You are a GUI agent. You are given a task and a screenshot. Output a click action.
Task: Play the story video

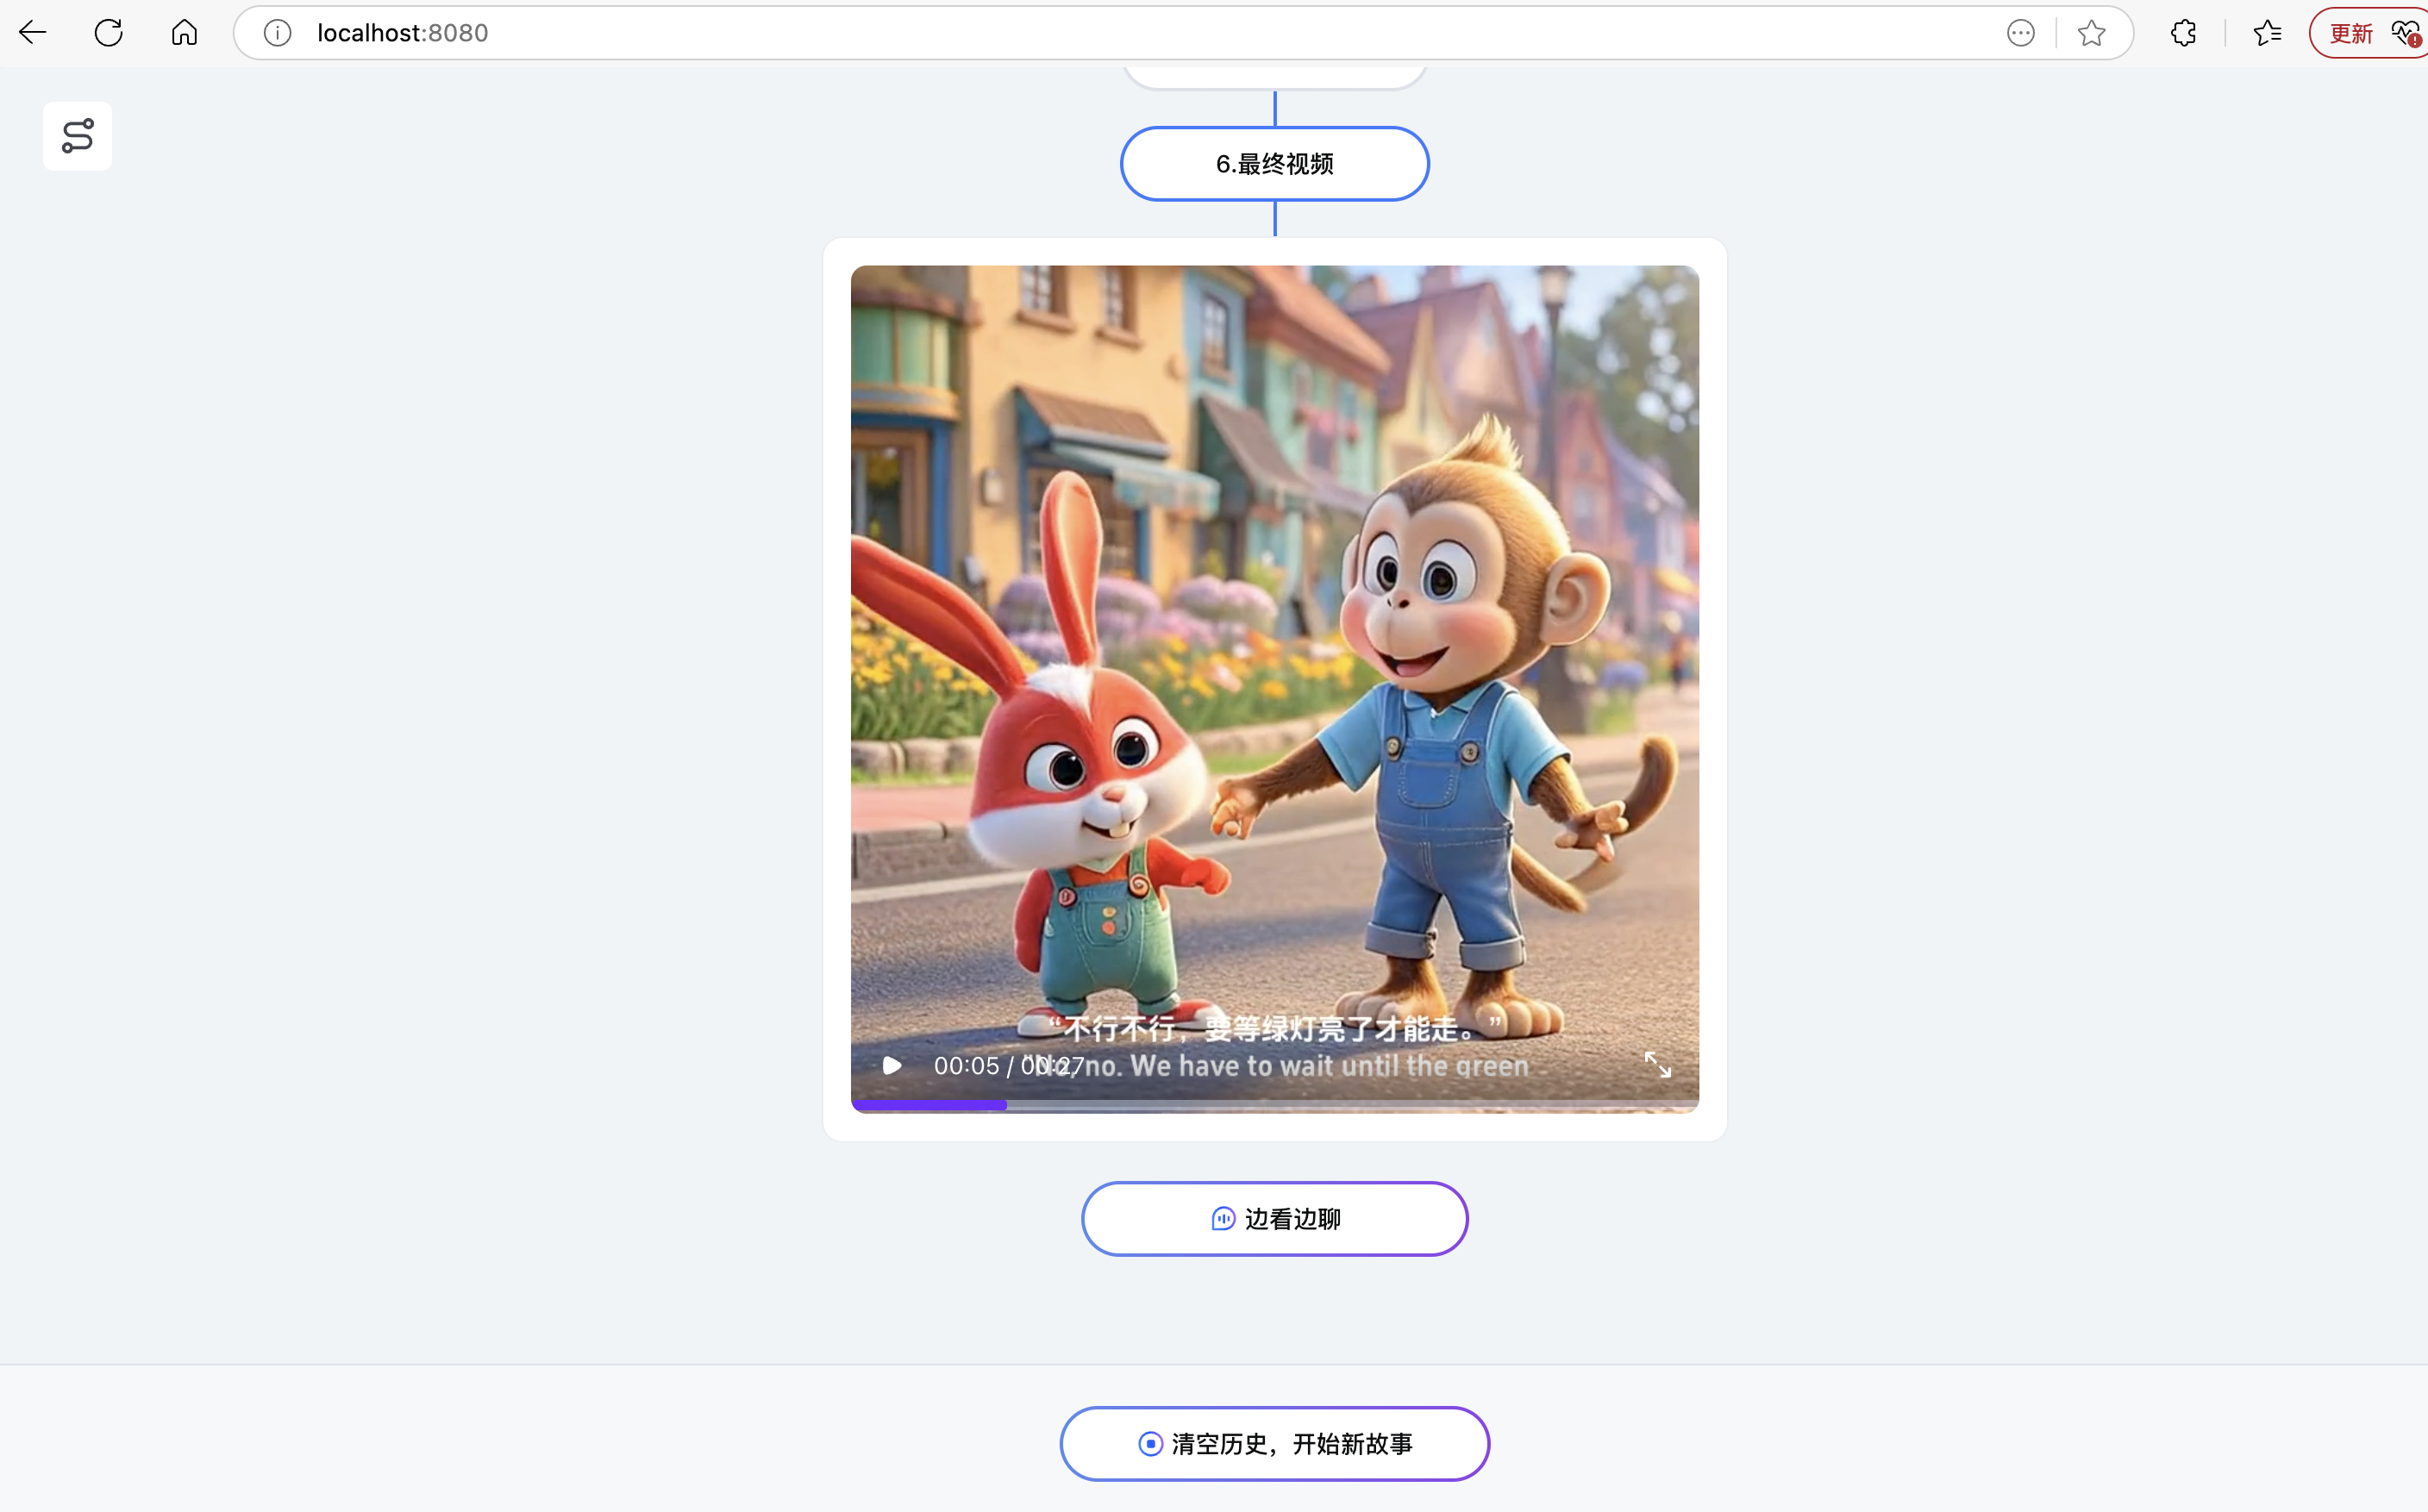[x=892, y=1065]
